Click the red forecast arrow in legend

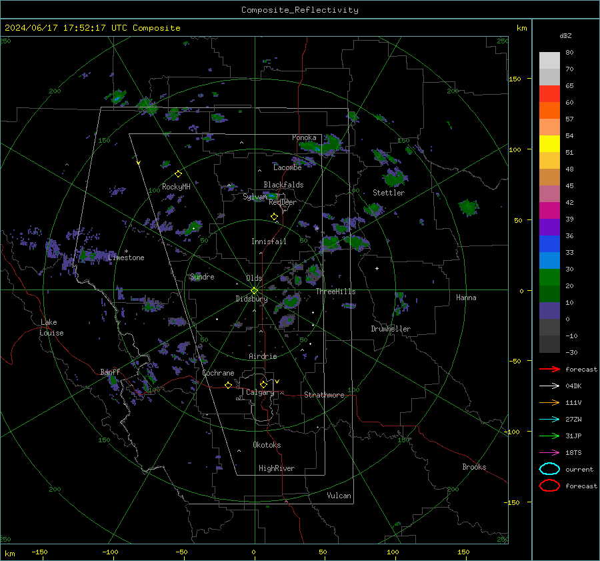click(x=549, y=369)
